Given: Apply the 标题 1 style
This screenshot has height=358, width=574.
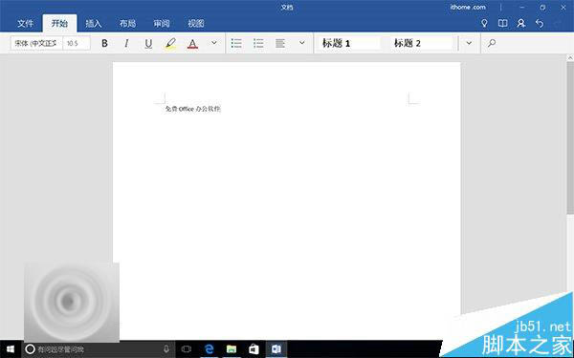Looking at the screenshot, I should [348, 43].
